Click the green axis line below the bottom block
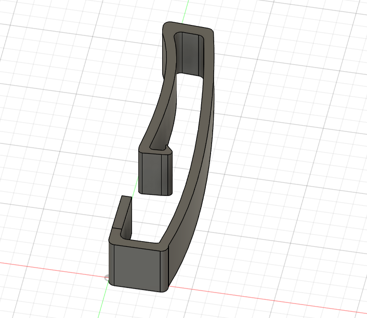Image resolution: width=367 pixels, height=318 pixels. [x=101, y=304]
